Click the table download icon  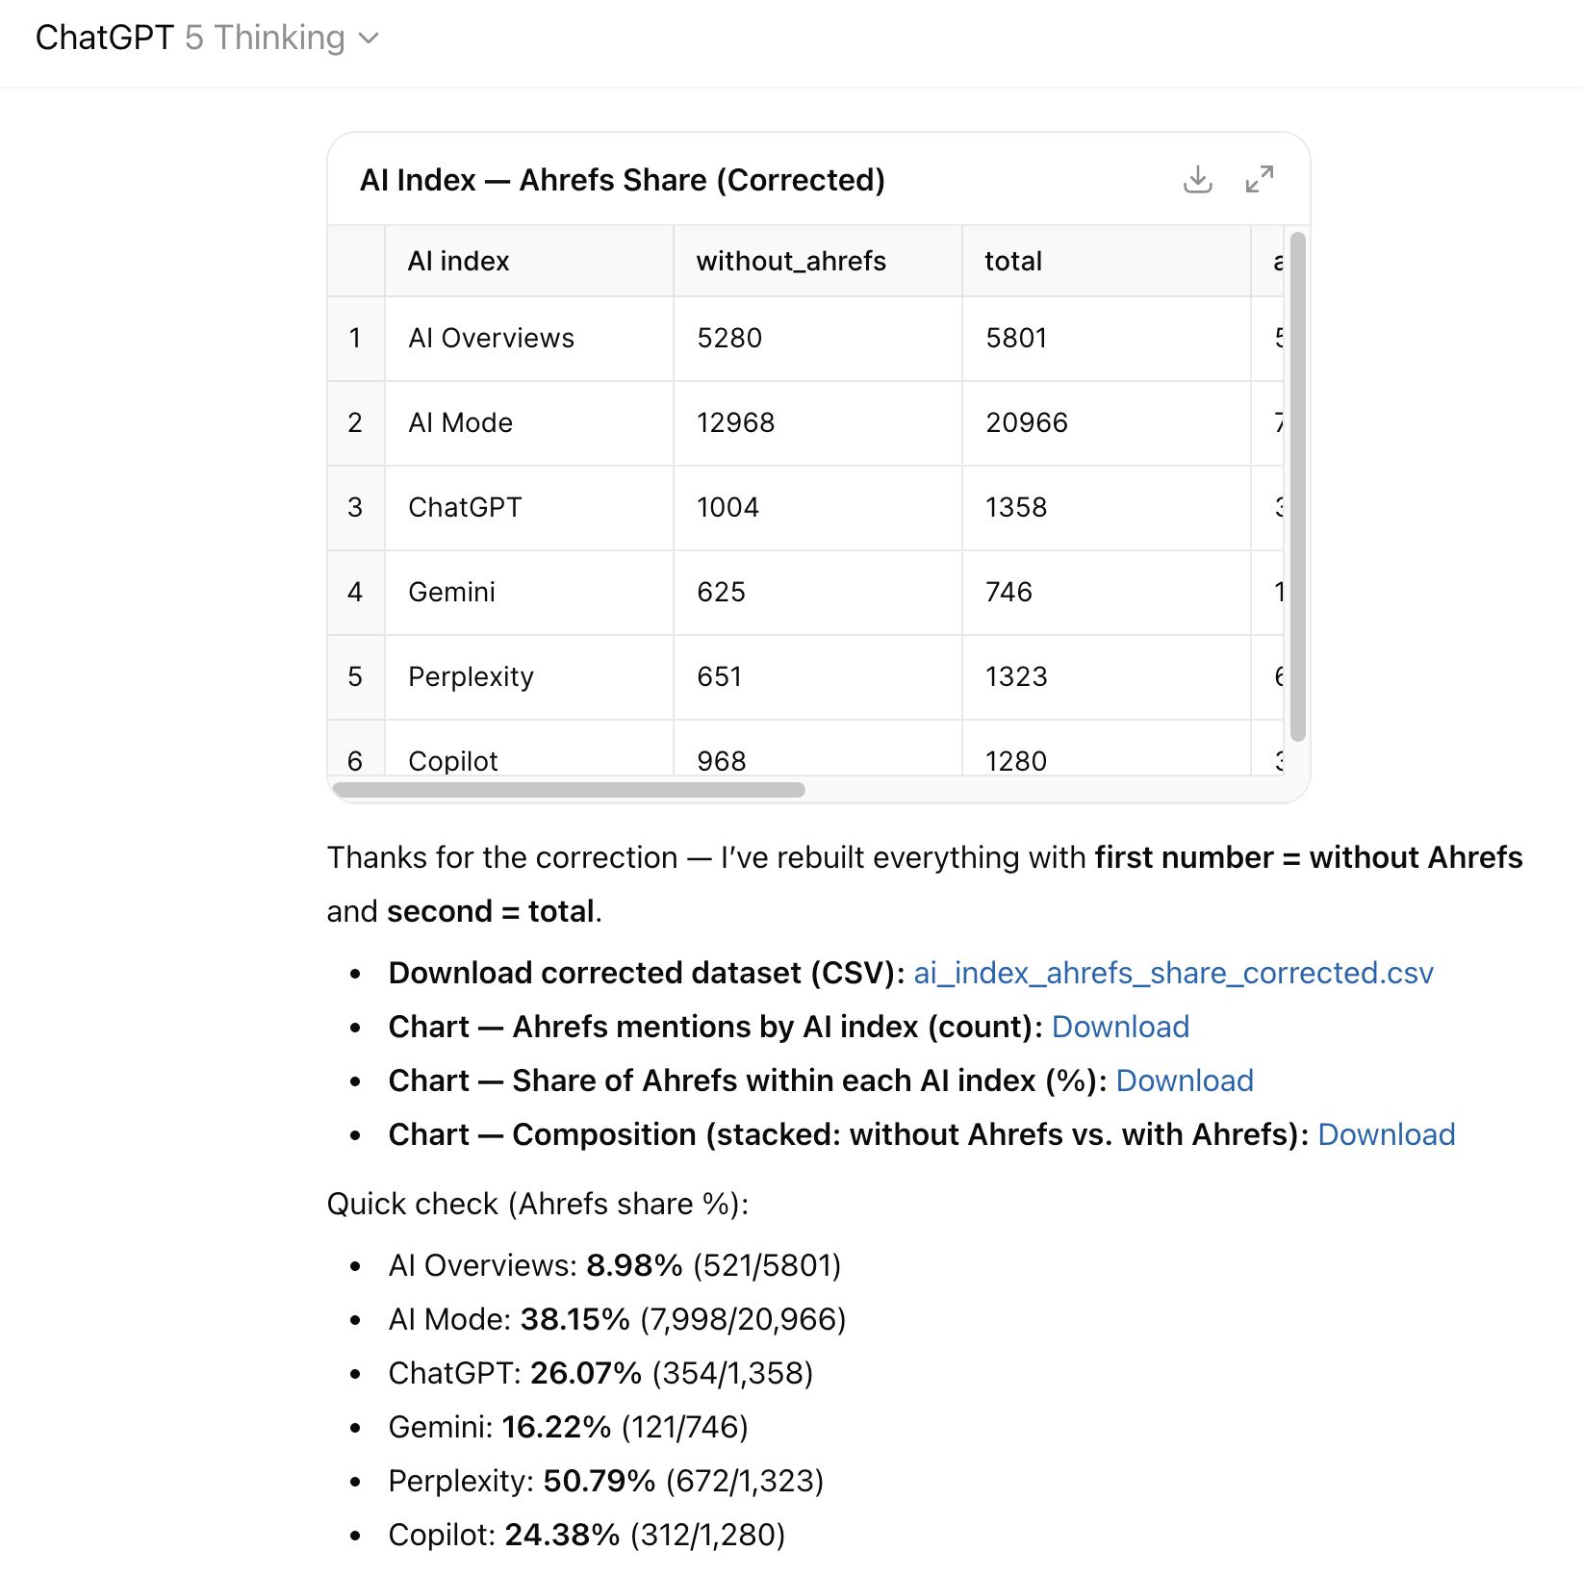(1197, 179)
